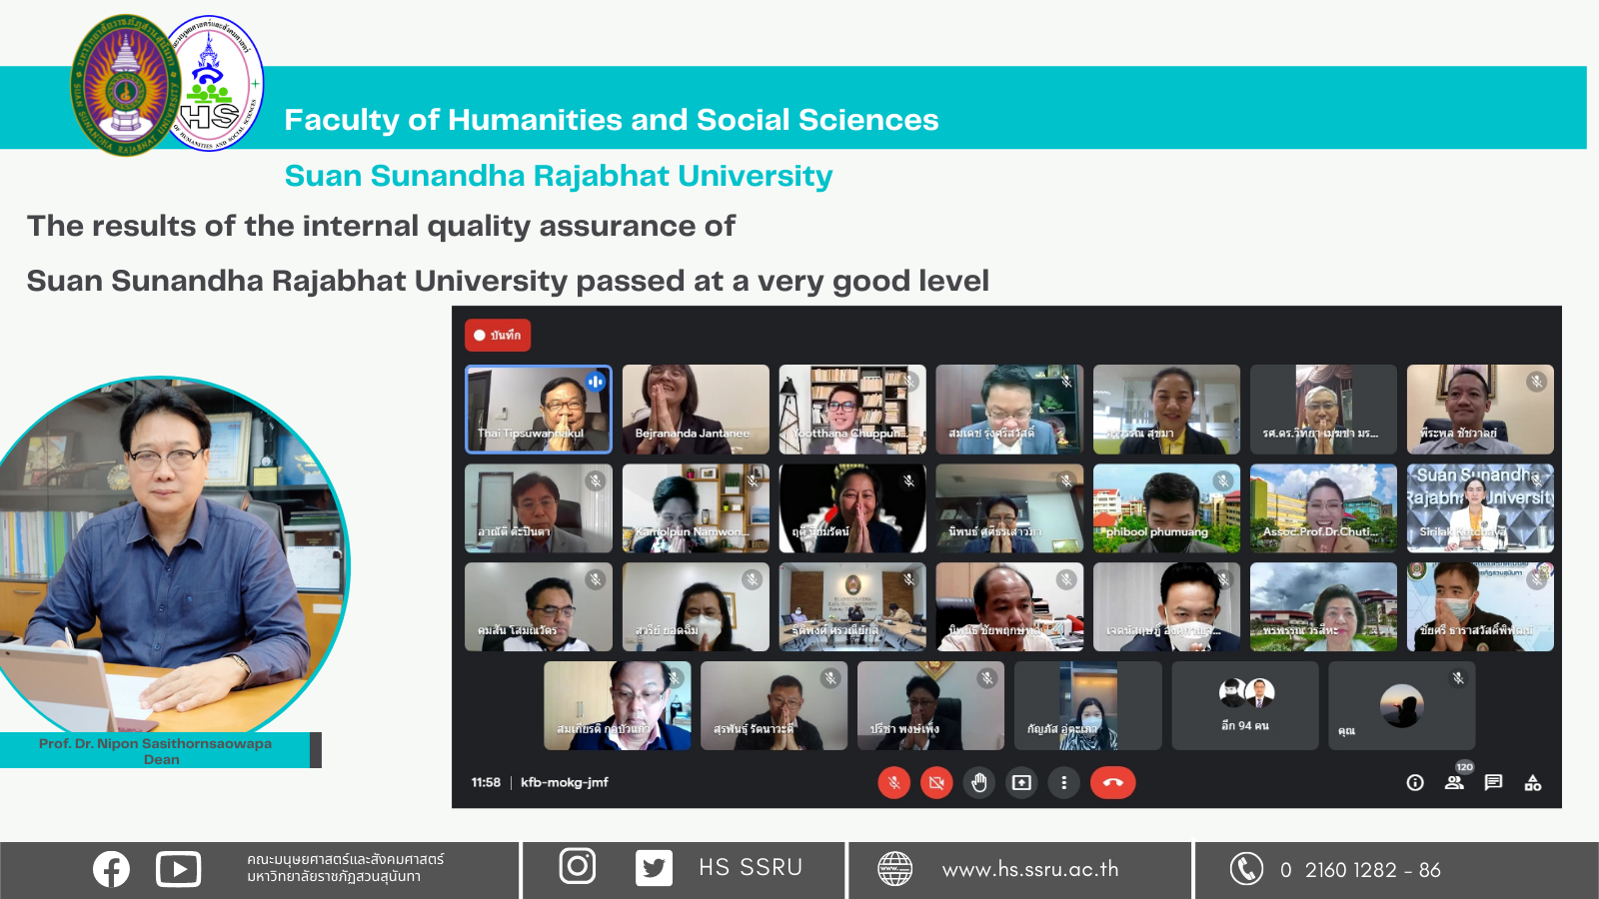Viewport: 1599px width, 899px height.
Task: Open more options three-dot menu
Action: point(1063,783)
